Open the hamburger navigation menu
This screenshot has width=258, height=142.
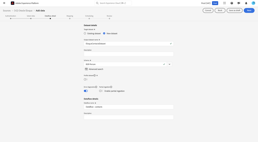[x=4, y=3]
